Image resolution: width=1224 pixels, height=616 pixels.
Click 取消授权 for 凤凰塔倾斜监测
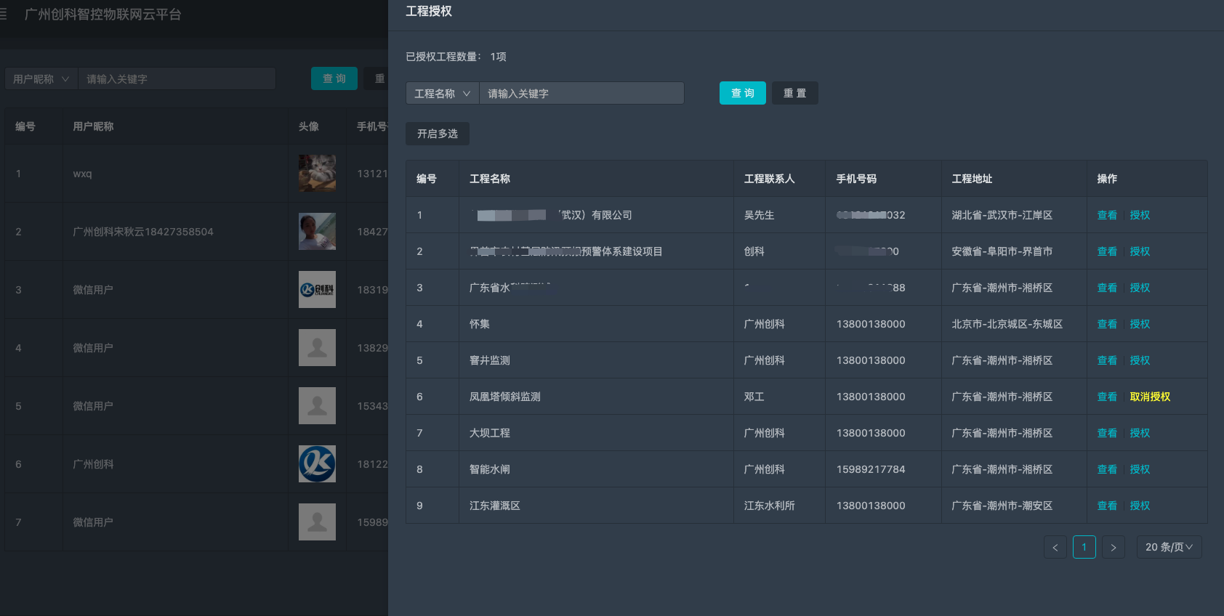[1150, 397]
